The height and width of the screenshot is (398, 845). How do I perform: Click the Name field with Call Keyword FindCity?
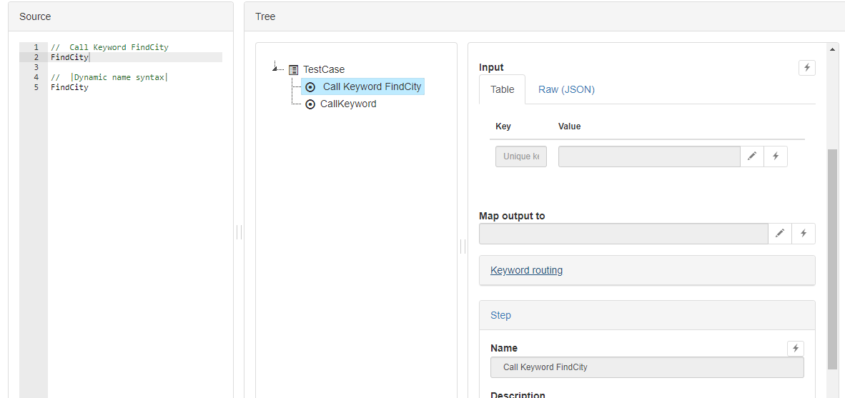647,367
